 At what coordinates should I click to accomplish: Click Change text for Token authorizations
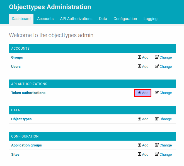[166, 93]
